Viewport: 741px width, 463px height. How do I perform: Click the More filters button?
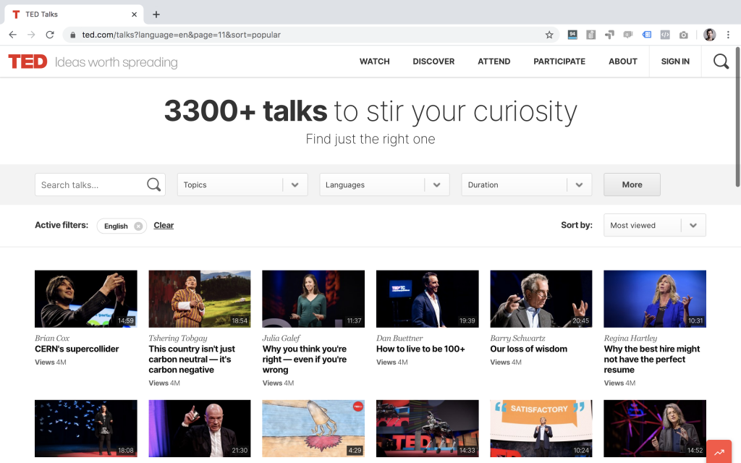point(632,184)
